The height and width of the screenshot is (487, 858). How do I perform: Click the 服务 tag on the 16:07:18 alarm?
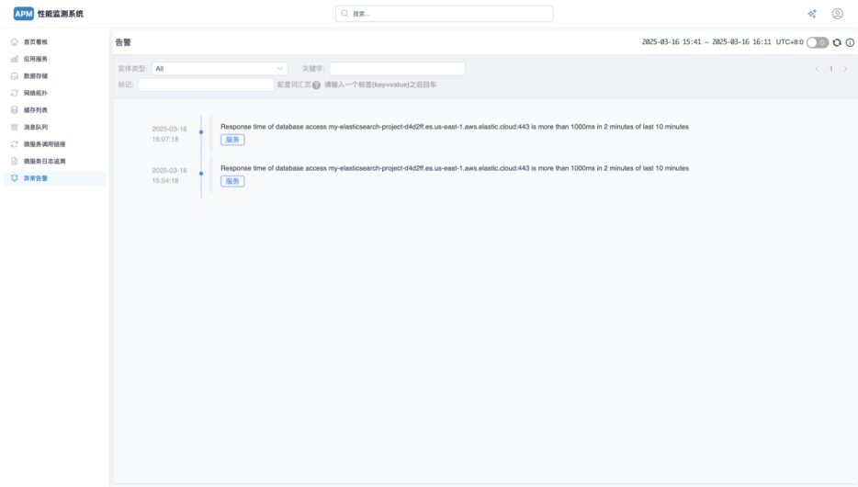[x=232, y=140]
